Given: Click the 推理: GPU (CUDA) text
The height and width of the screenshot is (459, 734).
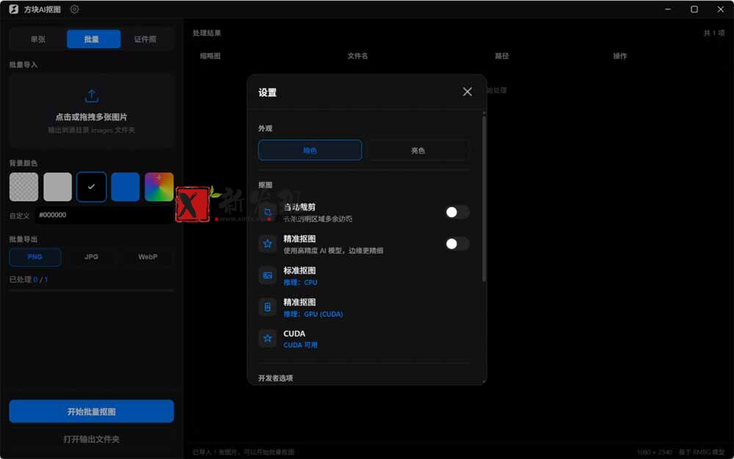Looking at the screenshot, I should [313, 314].
